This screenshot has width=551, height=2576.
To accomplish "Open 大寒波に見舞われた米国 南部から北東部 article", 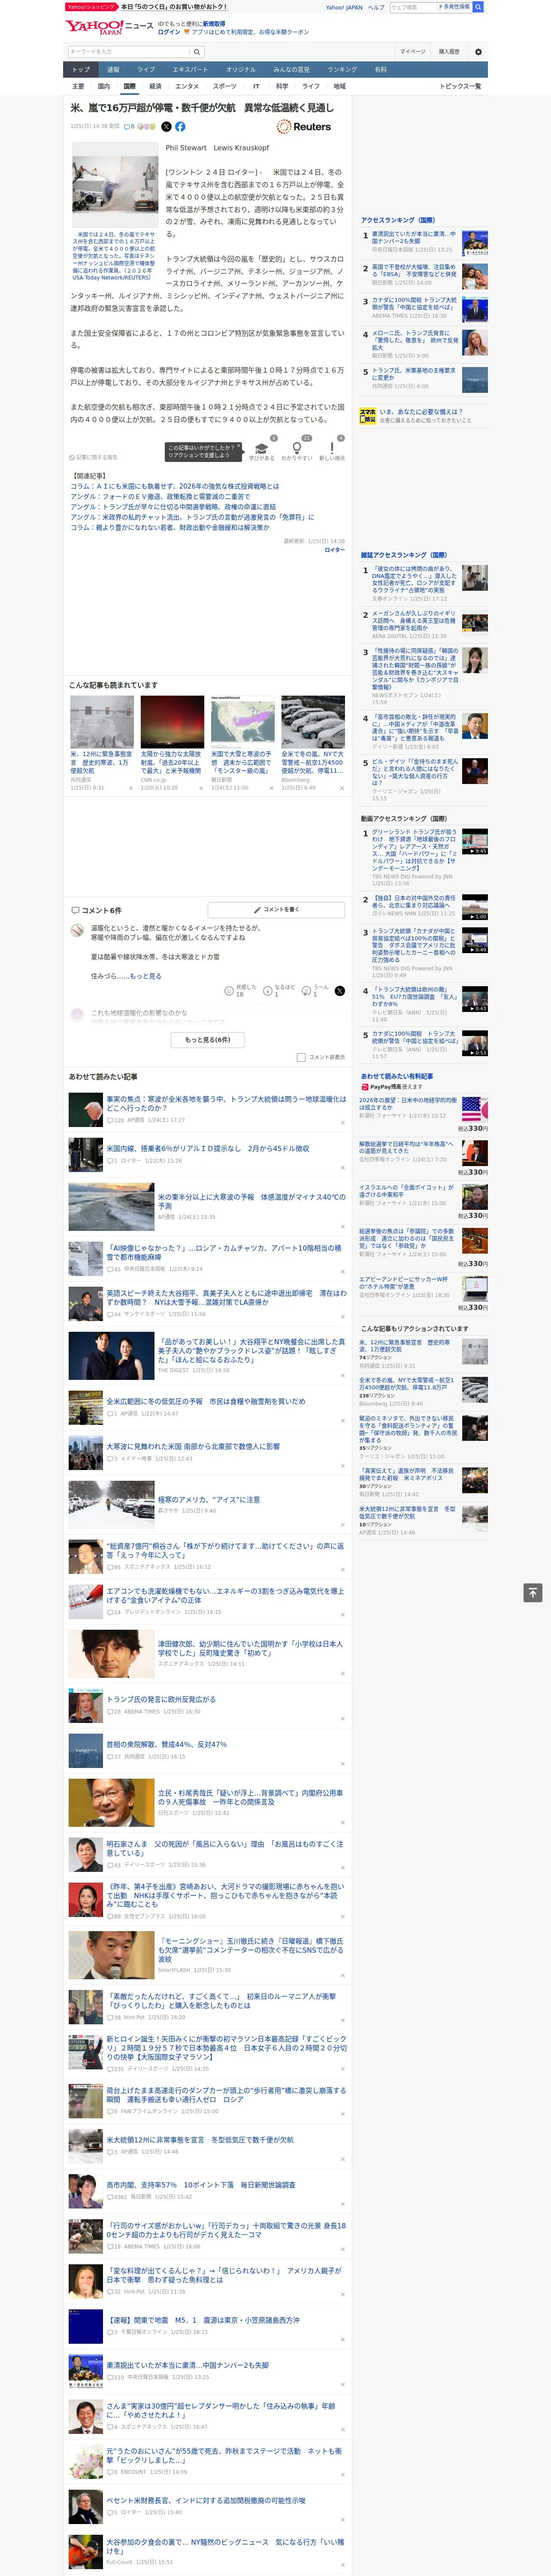I will point(193,1446).
